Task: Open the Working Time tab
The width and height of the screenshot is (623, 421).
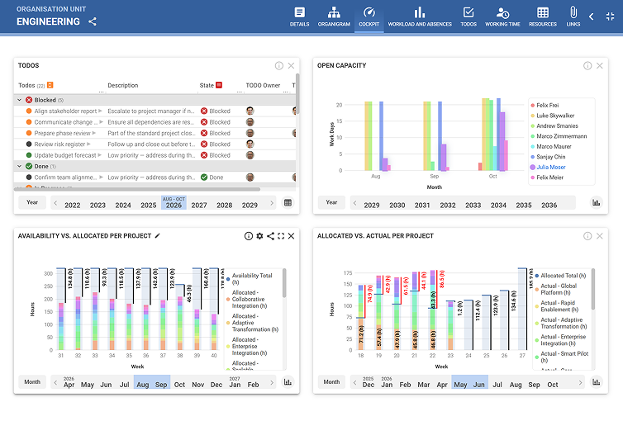Action: pos(502,17)
